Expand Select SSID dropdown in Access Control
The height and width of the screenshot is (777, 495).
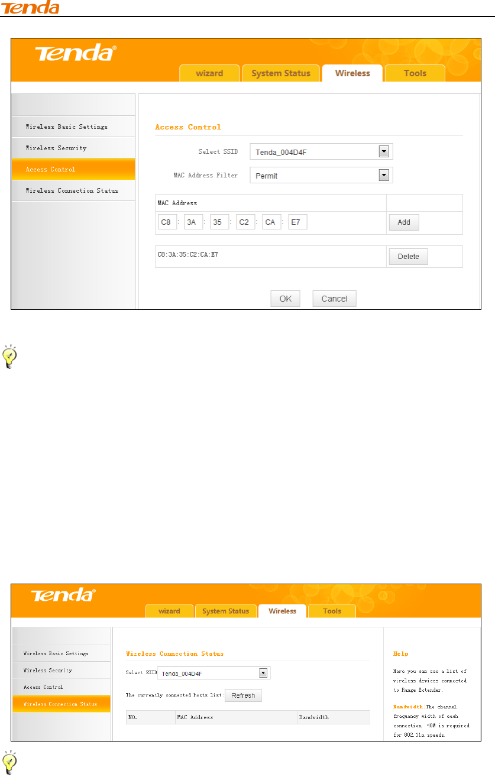tap(321, 151)
